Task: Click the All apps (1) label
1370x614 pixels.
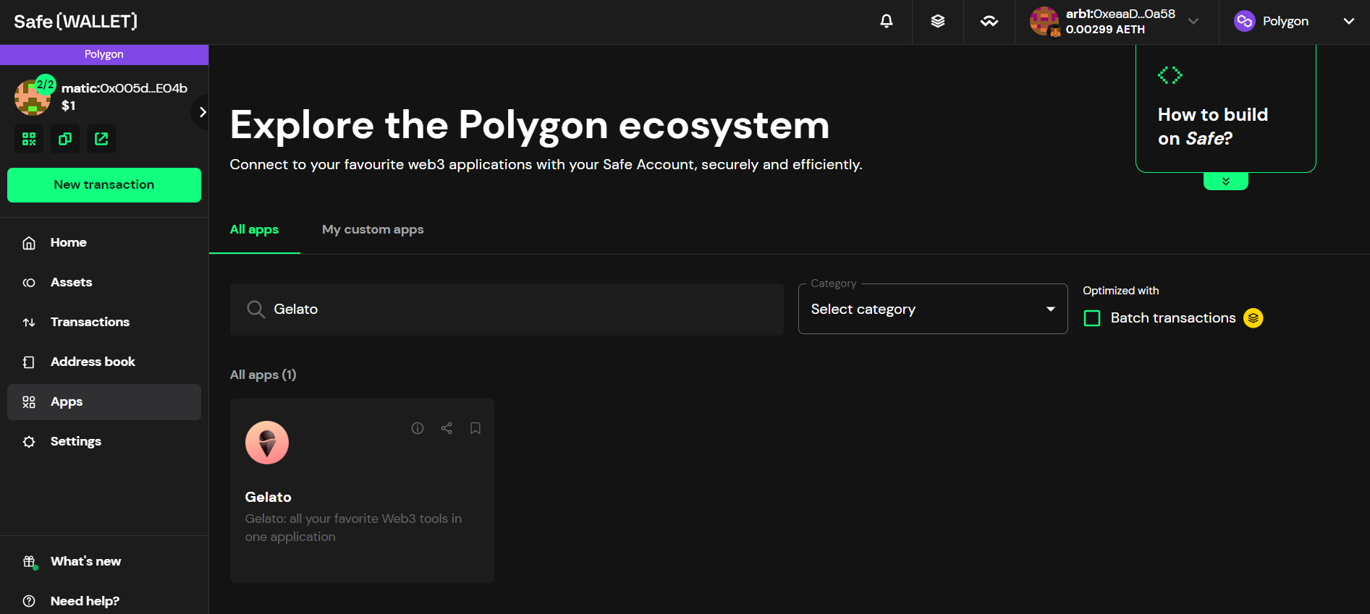Action: click(263, 375)
